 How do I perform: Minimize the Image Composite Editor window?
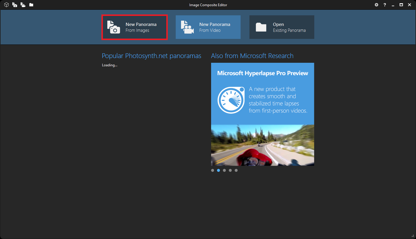393,6
